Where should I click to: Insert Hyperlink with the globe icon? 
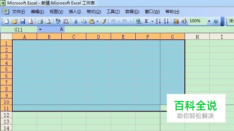(x=139, y=21)
